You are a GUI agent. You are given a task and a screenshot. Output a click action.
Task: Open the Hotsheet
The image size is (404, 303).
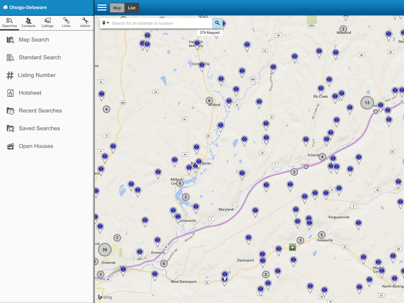pyautogui.click(x=30, y=93)
